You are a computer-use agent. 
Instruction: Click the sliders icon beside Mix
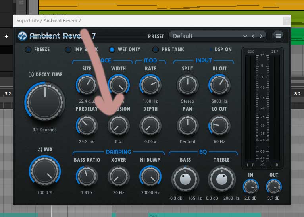tap(40, 149)
